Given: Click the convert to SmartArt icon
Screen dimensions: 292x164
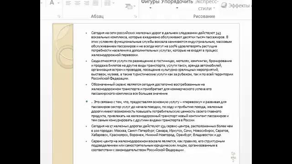Looking at the screenshot, I should coord(129,6).
